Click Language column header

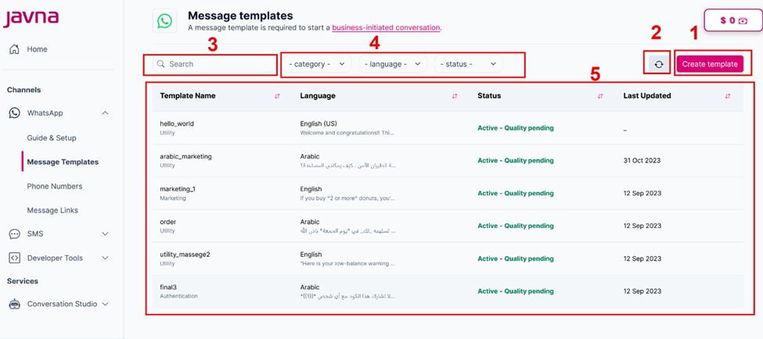(318, 96)
